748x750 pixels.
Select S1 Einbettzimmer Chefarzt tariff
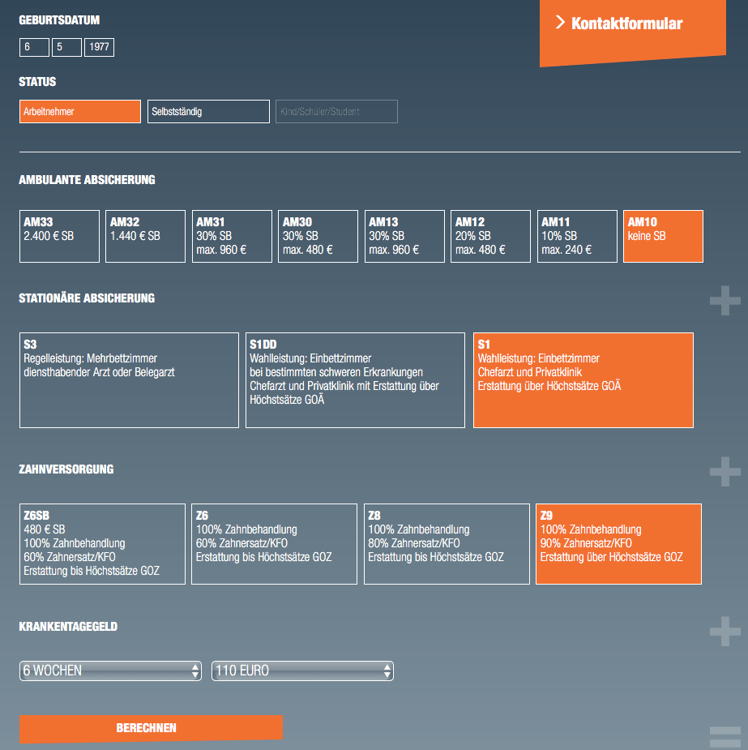[x=583, y=380]
